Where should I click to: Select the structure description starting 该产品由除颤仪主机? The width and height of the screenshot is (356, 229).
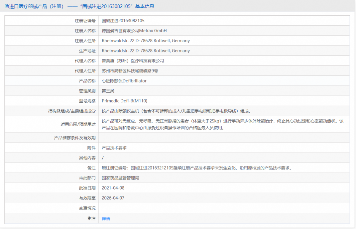tap(176, 111)
